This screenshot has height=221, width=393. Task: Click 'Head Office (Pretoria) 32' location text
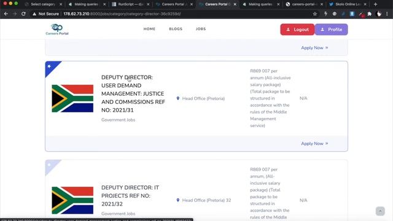pyautogui.click(x=206, y=200)
